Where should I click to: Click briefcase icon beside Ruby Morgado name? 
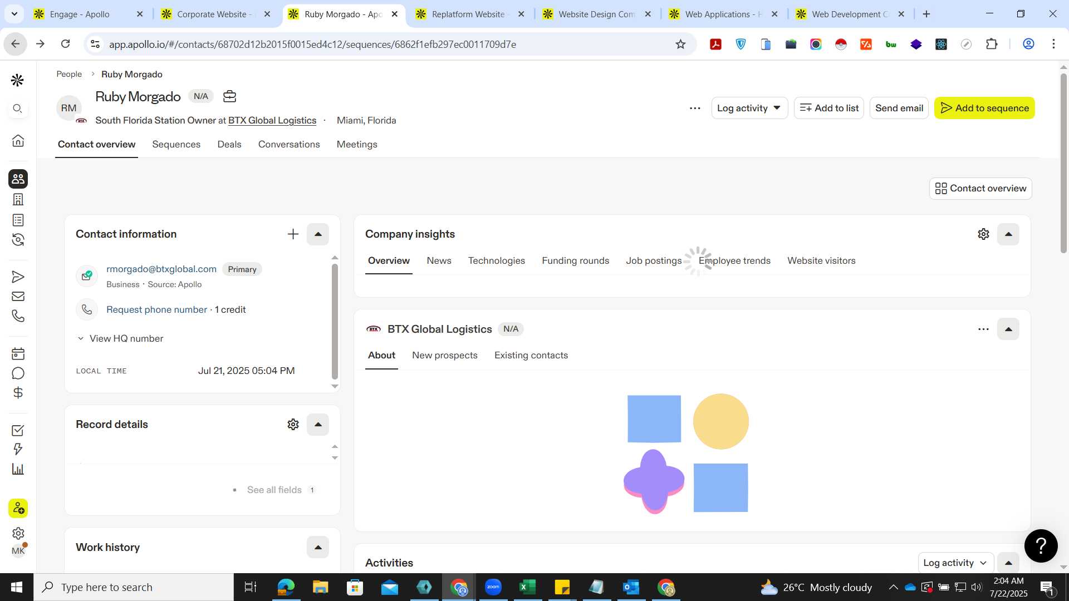(229, 96)
